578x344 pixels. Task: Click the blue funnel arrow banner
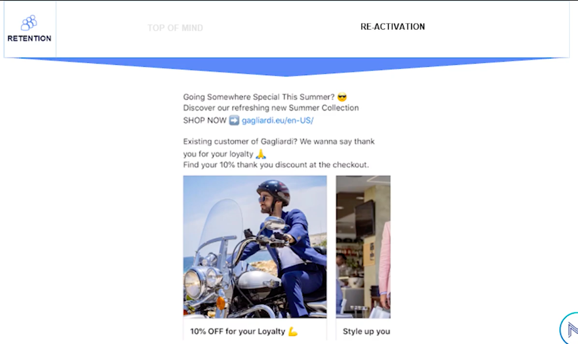(287, 66)
